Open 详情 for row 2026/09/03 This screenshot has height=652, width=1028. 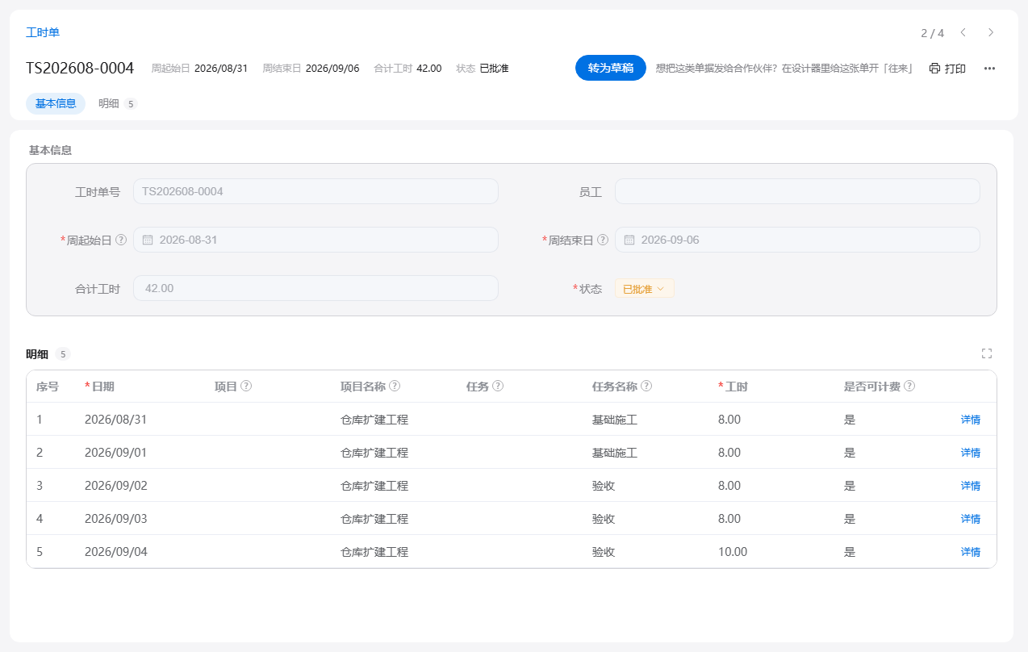970,519
